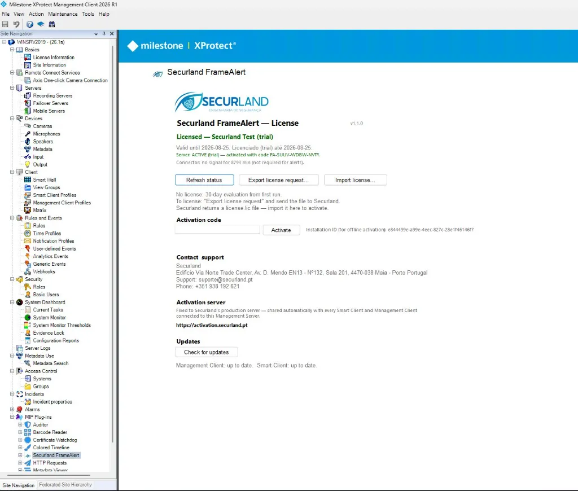This screenshot has width=578, height=491.
Task: Click the Time Profiles clock icon
Action: point(28,233)
